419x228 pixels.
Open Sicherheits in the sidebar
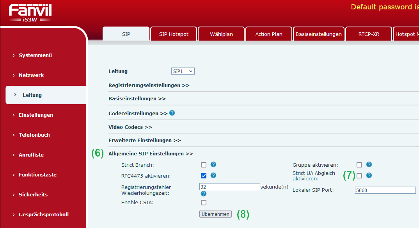(33, 194)
